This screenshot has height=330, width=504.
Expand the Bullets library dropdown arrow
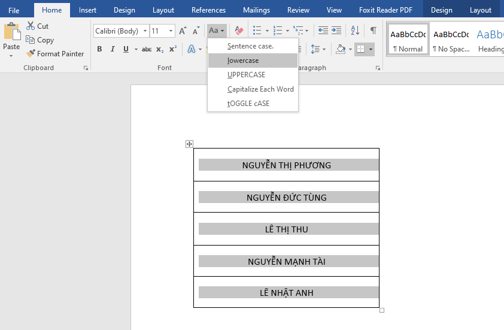[x=267, y=31]
